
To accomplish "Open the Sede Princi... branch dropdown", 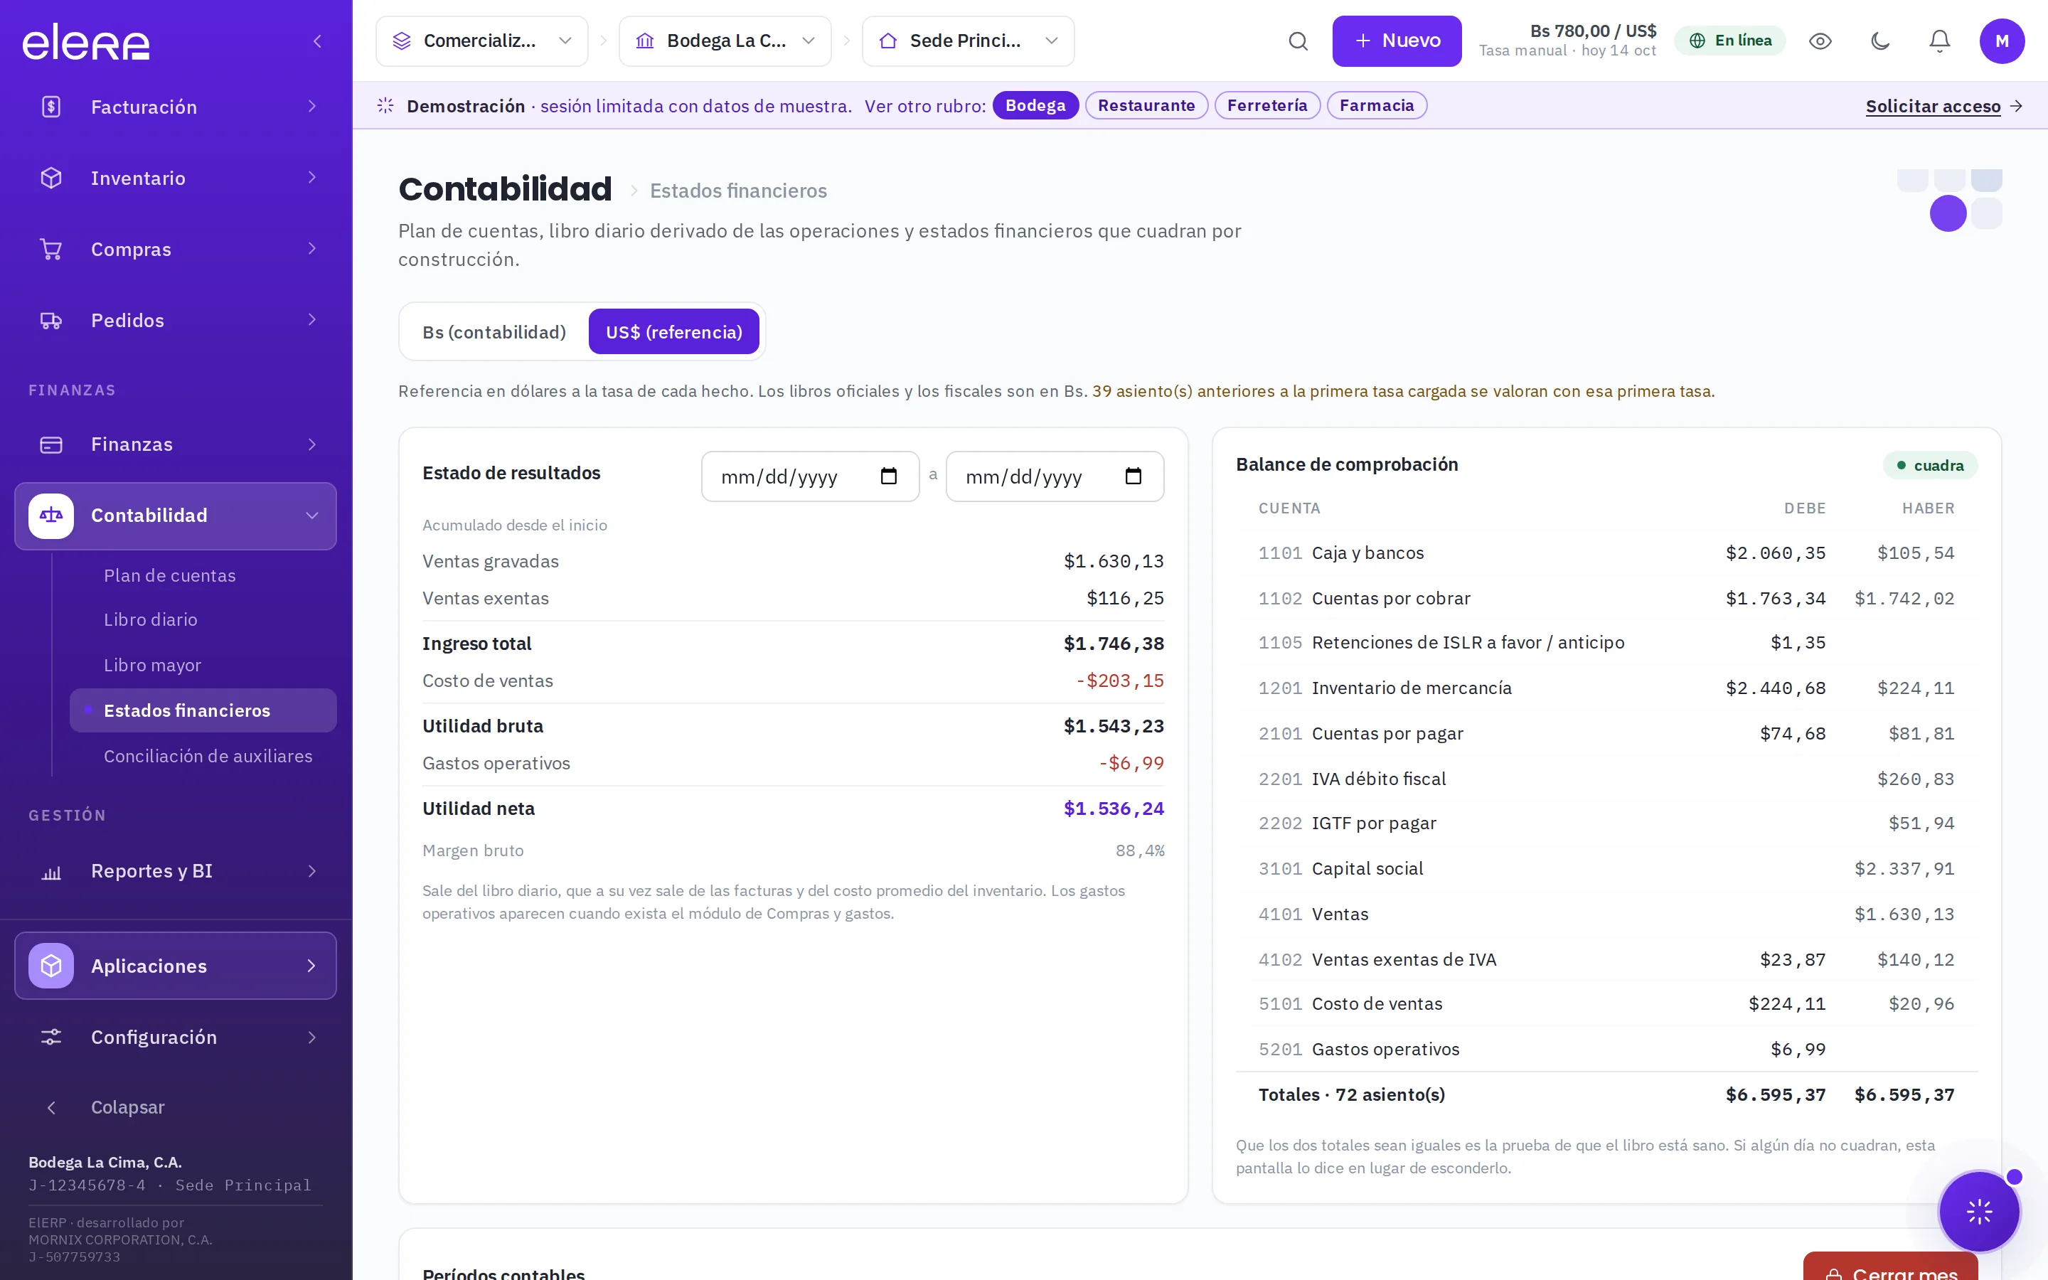I will pyautogui.click(x=967, y=41).
